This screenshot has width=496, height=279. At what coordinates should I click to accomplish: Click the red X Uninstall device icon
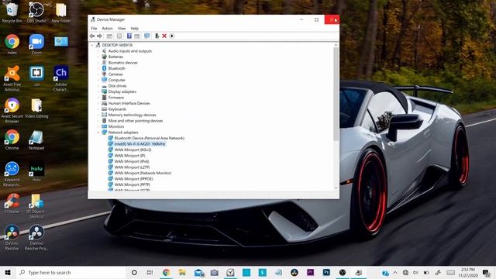164,36
